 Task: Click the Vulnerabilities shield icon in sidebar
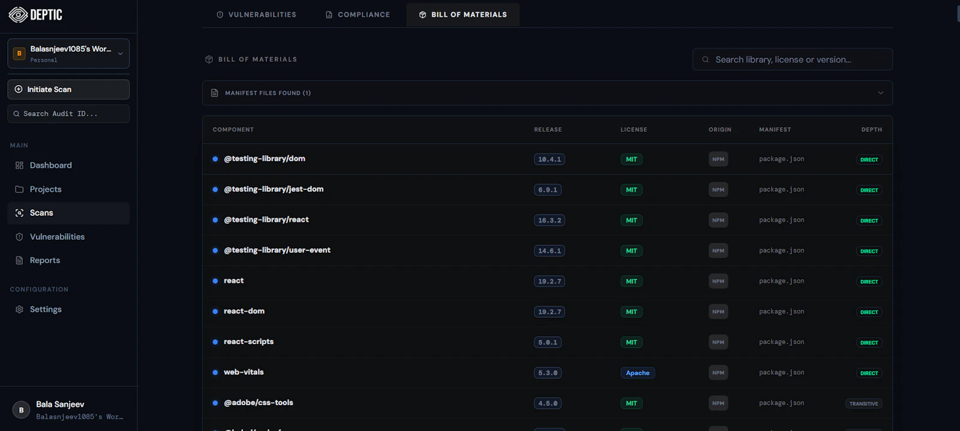coord(19,237)
